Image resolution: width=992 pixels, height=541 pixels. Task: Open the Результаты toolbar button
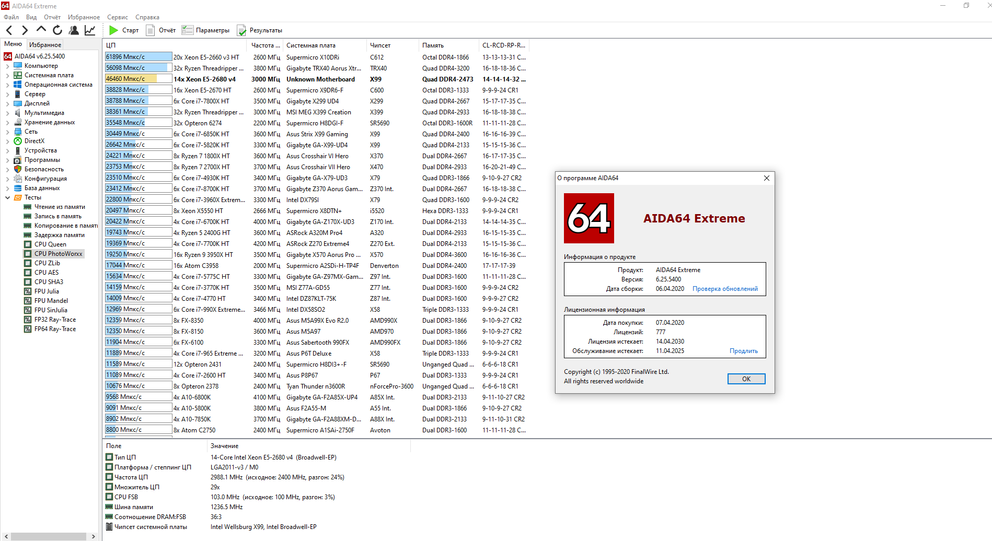(x=260, y=30)
